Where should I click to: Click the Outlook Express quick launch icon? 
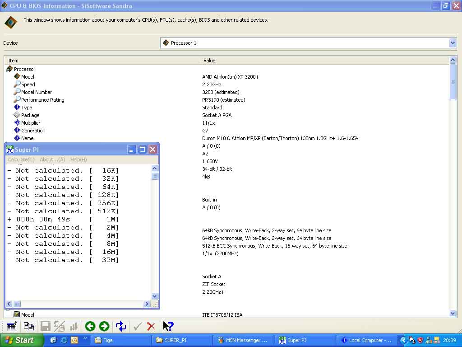(x=53, y=340)
